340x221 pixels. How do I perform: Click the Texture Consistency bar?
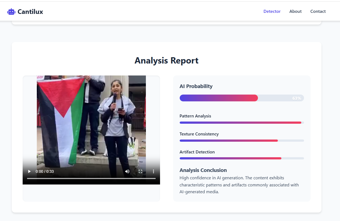point(242,141)
